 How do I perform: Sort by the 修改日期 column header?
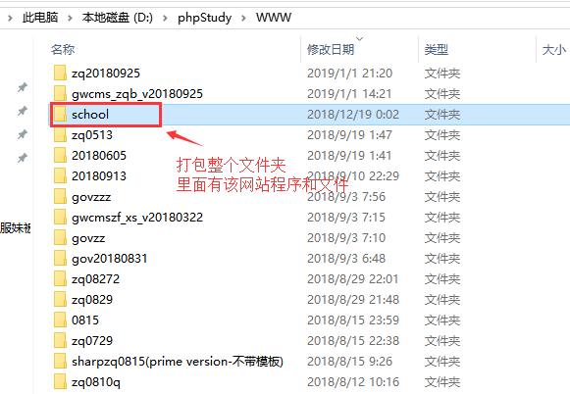(331, 49)
